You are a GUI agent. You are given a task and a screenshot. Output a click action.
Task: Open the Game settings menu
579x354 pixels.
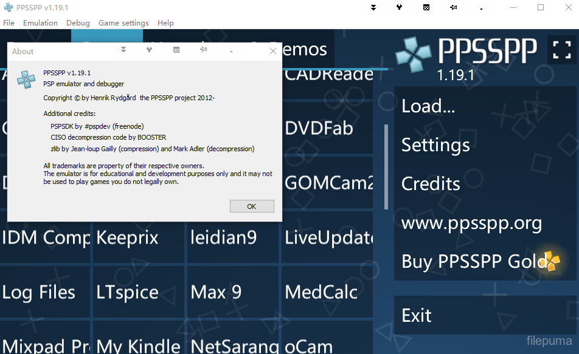[x=123, y=23]
